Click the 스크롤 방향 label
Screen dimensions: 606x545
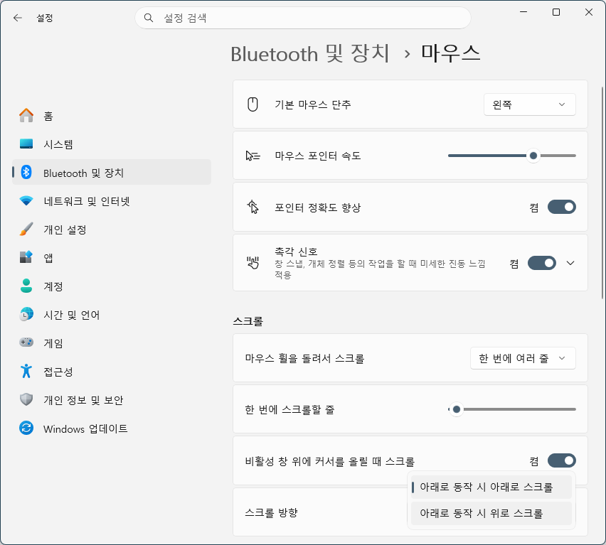(x=271, y=512)
